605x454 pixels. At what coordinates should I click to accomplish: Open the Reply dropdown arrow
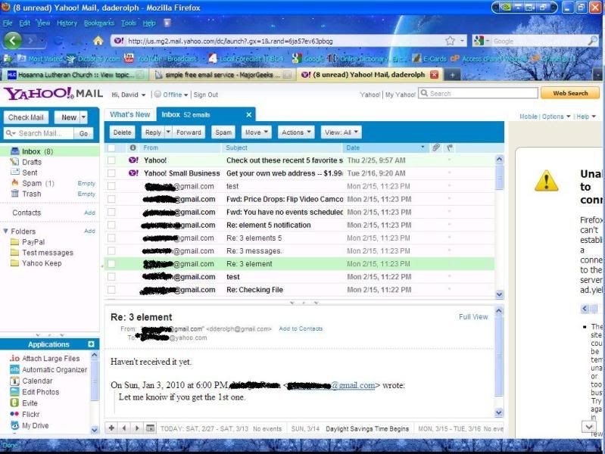[168, 132]
